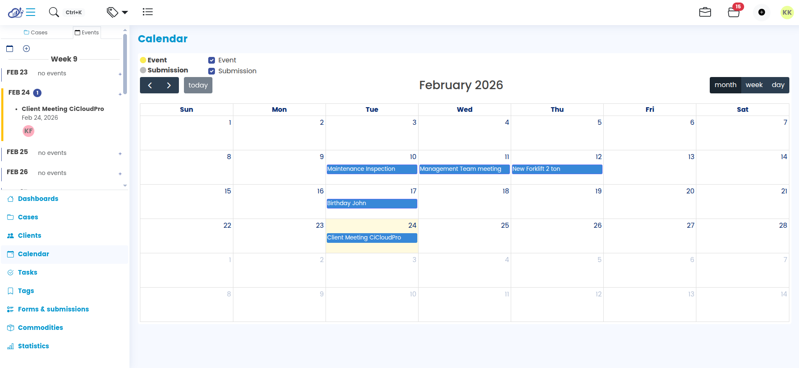The height and width of the screenshot is (368, 799).
Task: Open Forms & submissions in sidebar
Action: coord(53,309)
